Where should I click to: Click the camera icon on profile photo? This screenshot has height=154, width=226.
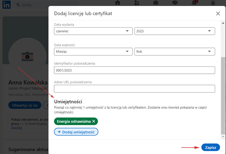point(27,56)
